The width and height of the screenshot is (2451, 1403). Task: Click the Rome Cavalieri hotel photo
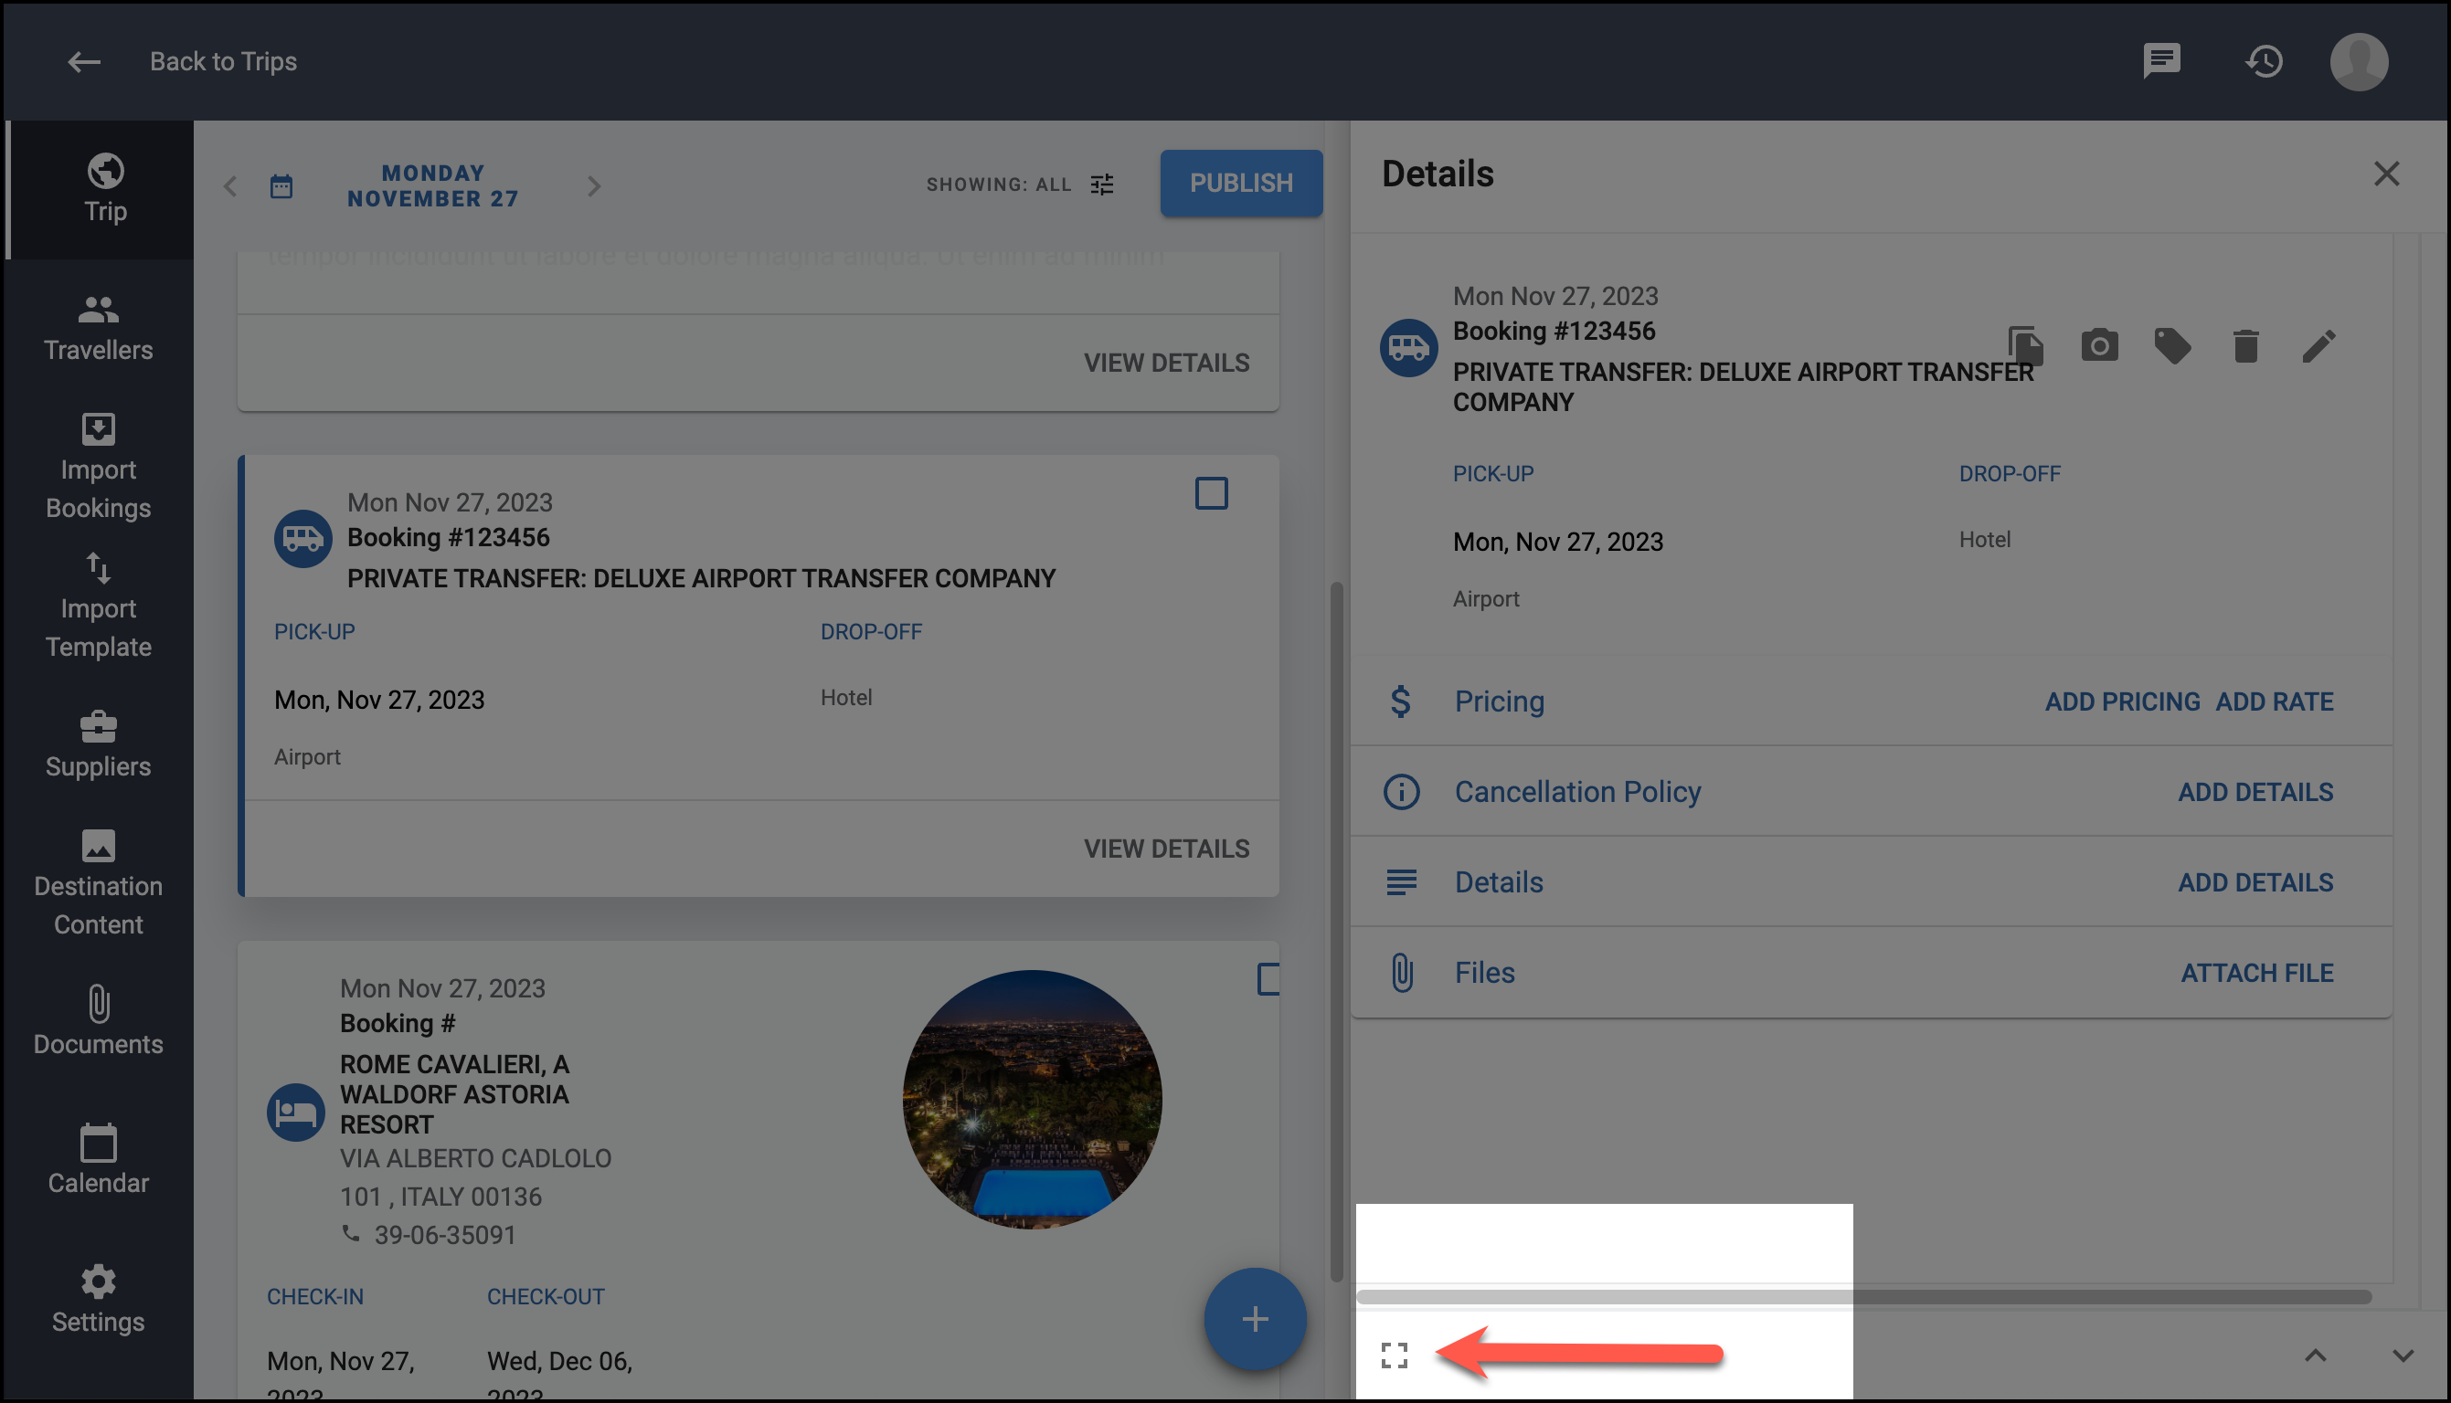click(x=1033, y=1099)
